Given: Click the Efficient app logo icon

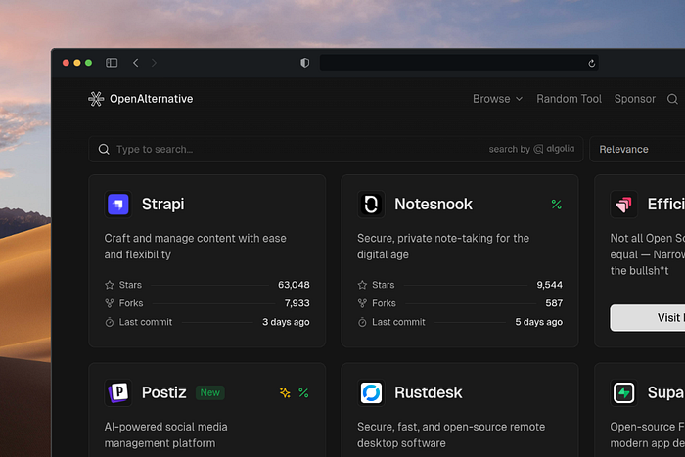Looking at the screenshot, I should (x=623, y=204).
